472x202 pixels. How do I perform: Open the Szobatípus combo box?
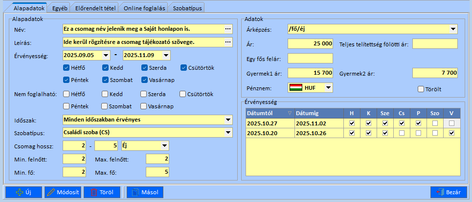coord(228,132)
